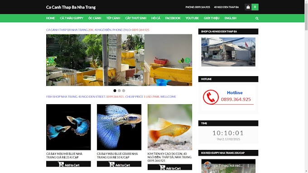
Task: Click the HOTLINE widget header
Action: [228, 79]
